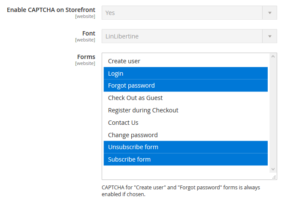
Task: Click Forgot password in the Forms list
Action: [186, 85]
